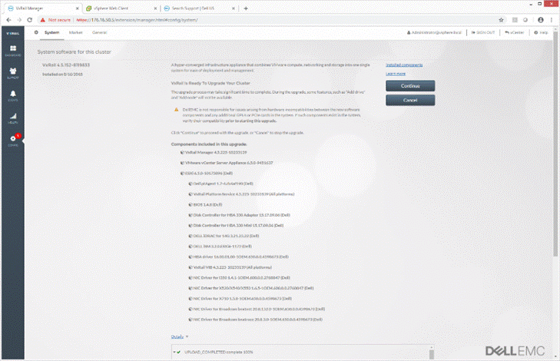Close the Search Support Dell US tab

click(234, 8)
